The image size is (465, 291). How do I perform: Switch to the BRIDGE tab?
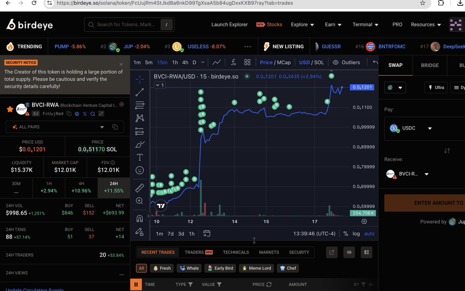click(430, 65)
